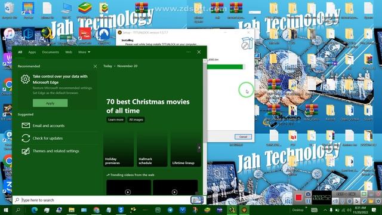This screenshot has height=215, width=382.
Task: Click the recorder speaker volume icon
Action: pyautogui.click(x=335, y=201)
